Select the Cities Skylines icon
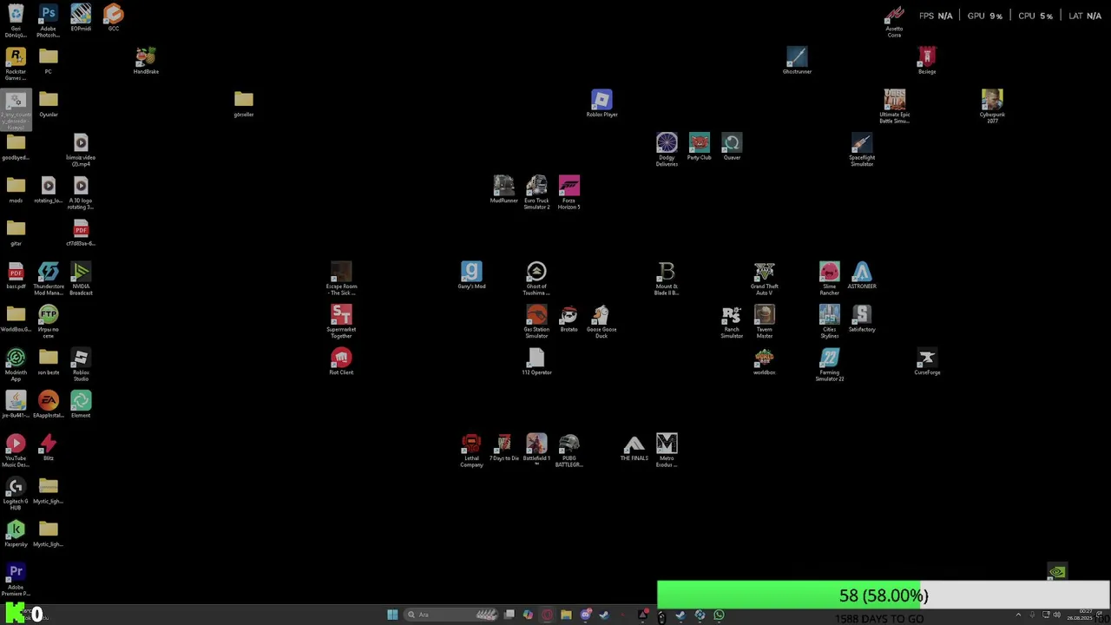Image resolution: width=1111 pixels, height=625 pixels. (830, 322)
